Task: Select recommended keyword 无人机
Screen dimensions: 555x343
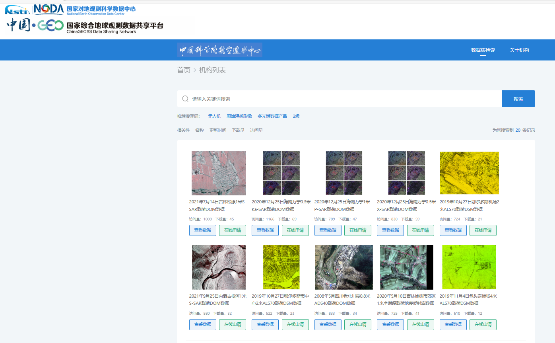Action: pyautogui.click(x=214, y=116)
